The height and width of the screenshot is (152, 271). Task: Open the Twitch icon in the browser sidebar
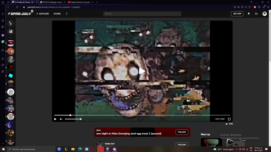3,27
